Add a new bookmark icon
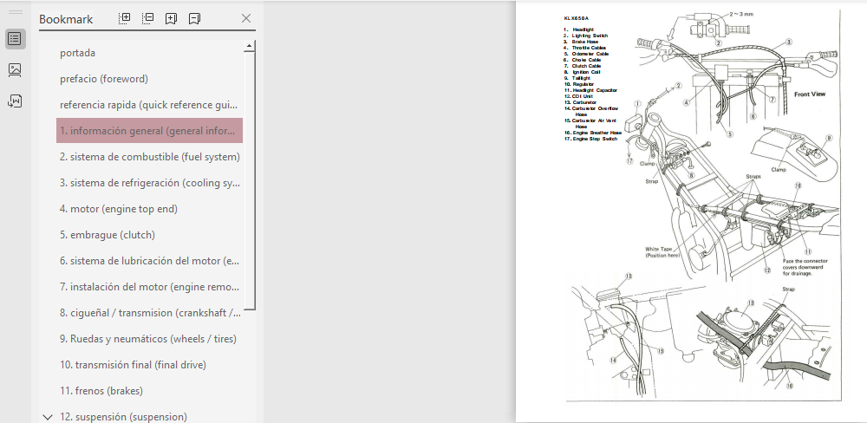The width and height of the screenshot is (867, 423). coord(171,19)
